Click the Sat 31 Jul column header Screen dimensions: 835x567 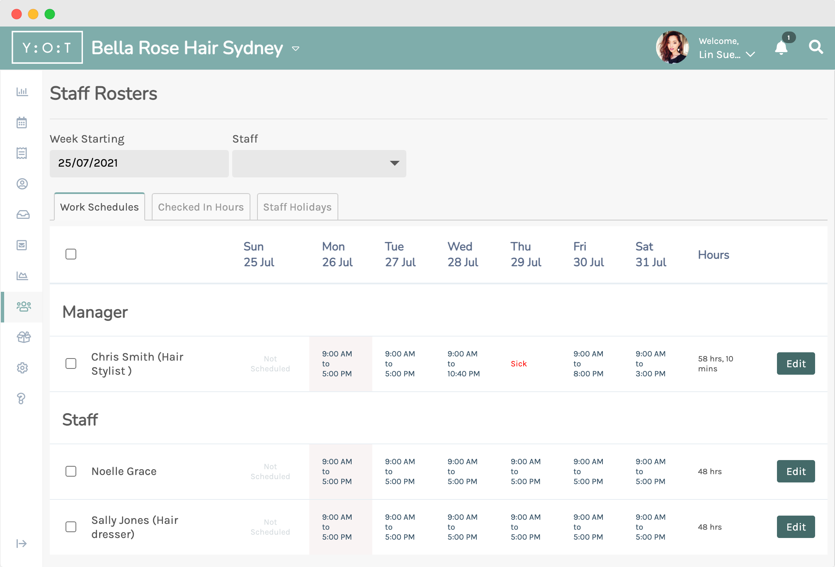pos(651,254)
